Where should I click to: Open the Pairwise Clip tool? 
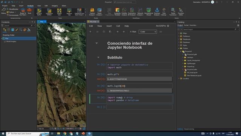click(x=69, y=12)
